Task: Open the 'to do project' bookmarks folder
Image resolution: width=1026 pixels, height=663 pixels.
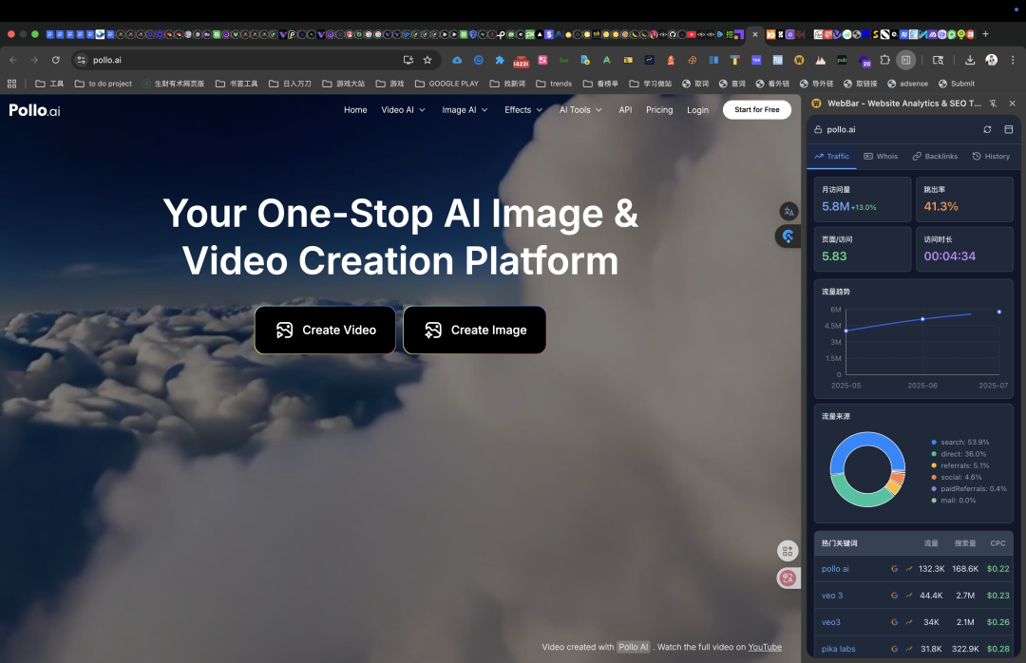Action: (x=104, y=84)
